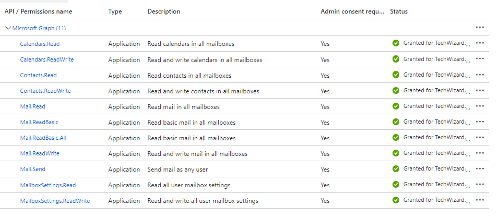Open more options for MailboxSettings.ReadWrite row

click(x=480, y=200)
